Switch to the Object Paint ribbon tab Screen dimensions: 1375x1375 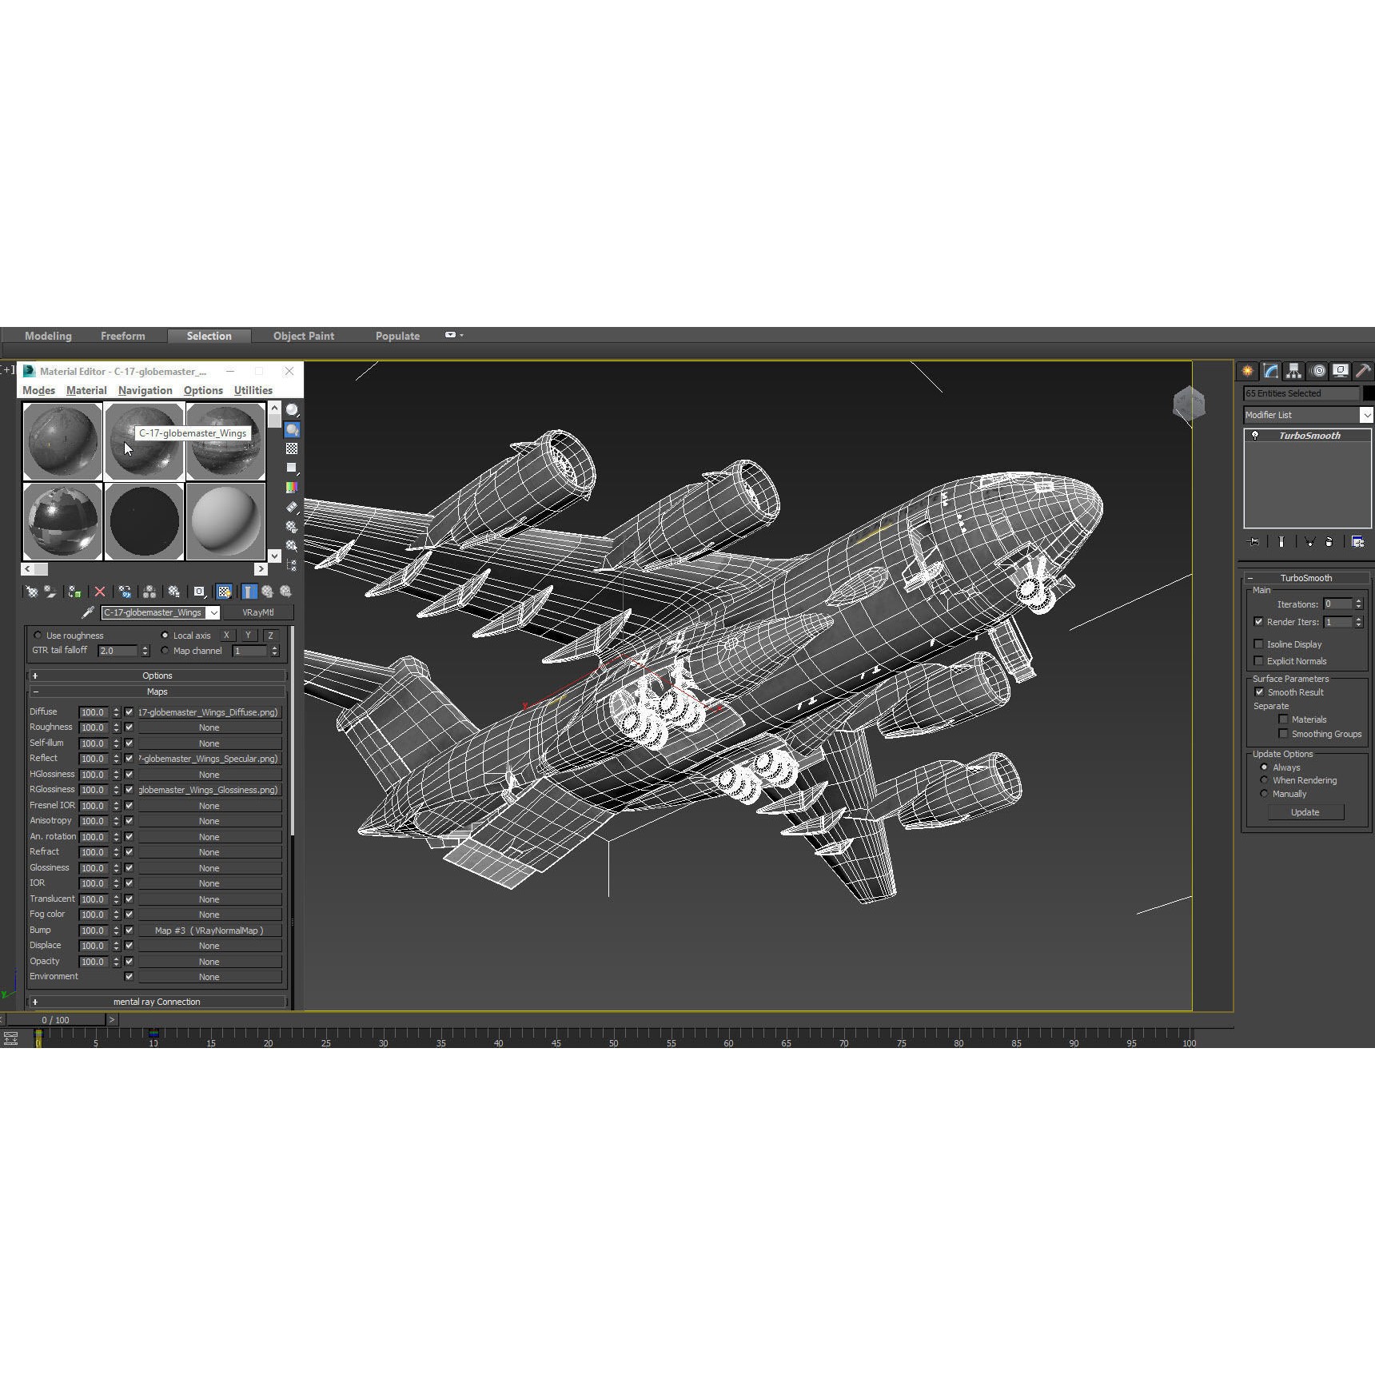coord(304,336)
